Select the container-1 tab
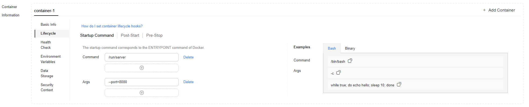Viewport: 529px width, 107px height. [x=44, y=11]
